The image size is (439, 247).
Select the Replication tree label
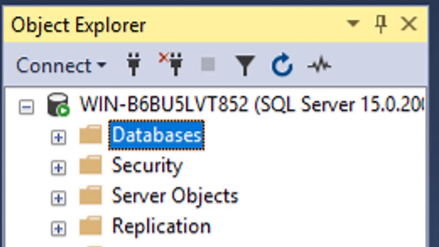click(161, 226)
